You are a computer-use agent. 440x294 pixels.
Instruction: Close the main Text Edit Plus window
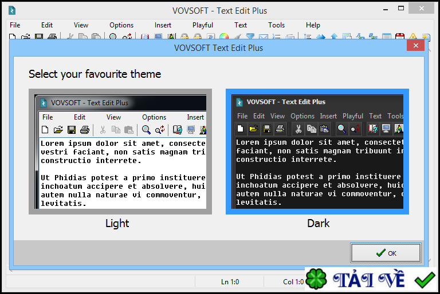421,9
